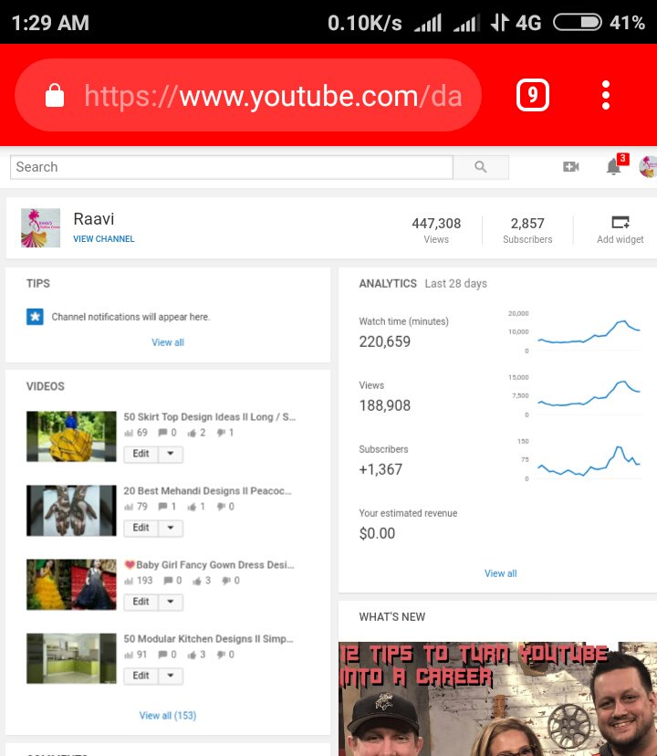The width and height of the screenshot is (657, 756).
Task: Click the likes icon for Skirt Top video
Action: tap(192, 433)
